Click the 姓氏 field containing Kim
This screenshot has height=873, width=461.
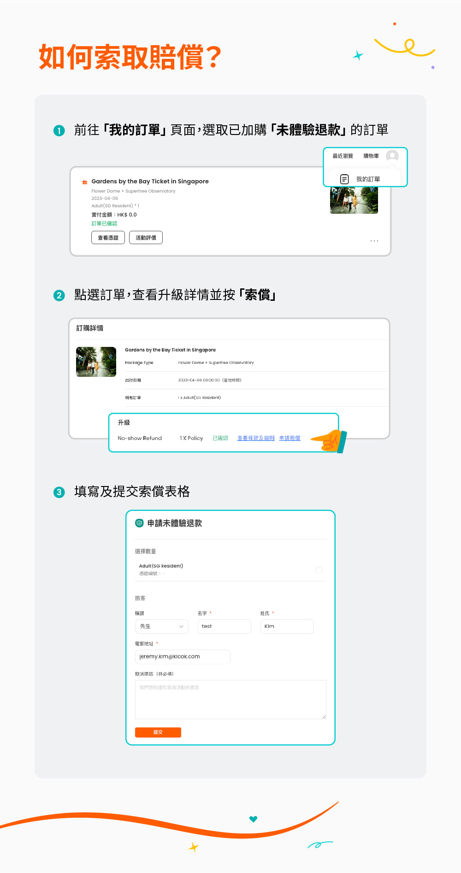click(287, 627)
